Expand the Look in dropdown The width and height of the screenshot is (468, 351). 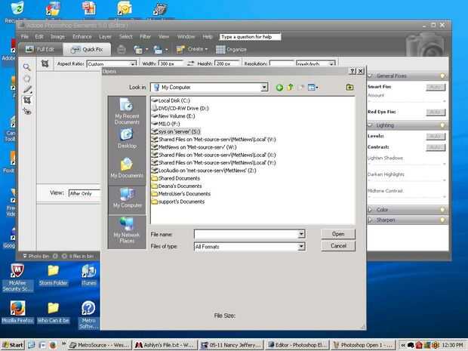click(264, 88)
